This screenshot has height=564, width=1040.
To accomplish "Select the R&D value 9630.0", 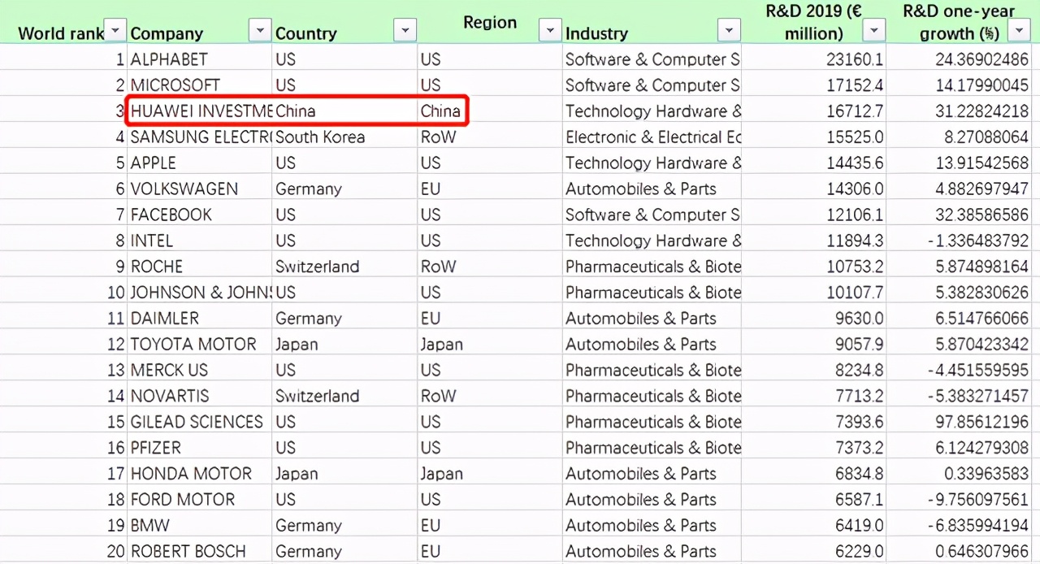I will (814, 319).
